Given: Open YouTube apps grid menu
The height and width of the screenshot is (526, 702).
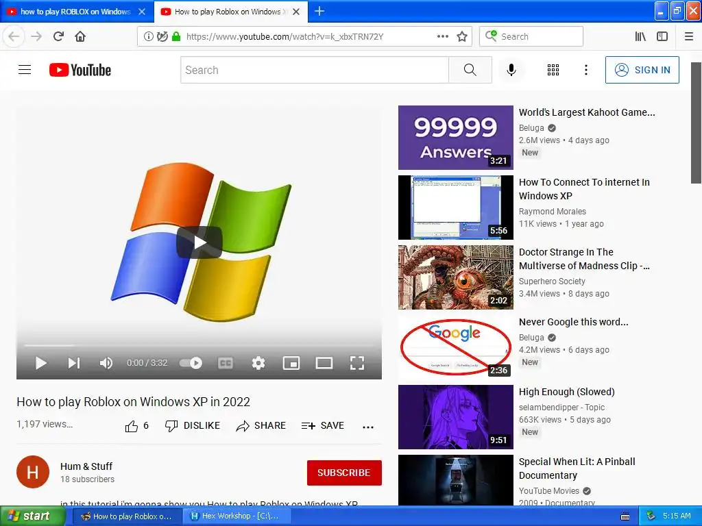Looking at the screenshot, I should point(553,70).
